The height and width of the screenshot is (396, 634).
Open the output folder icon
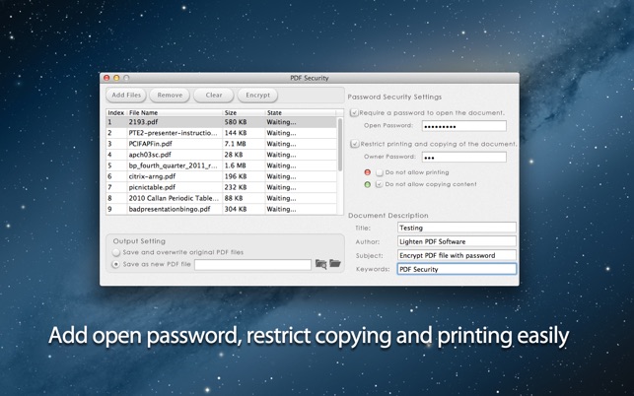click(x=335, y=264)
